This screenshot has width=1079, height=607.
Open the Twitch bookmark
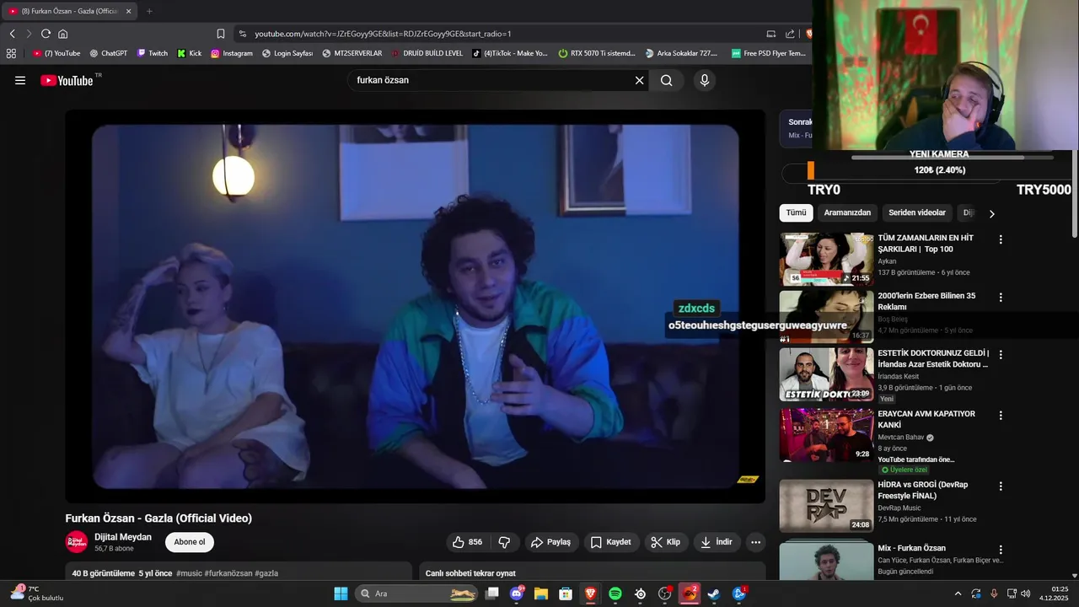(x=153, y=53)
